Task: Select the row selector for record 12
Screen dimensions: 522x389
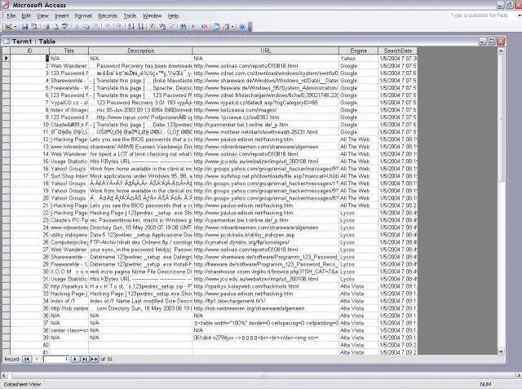Action: point(7,139)
